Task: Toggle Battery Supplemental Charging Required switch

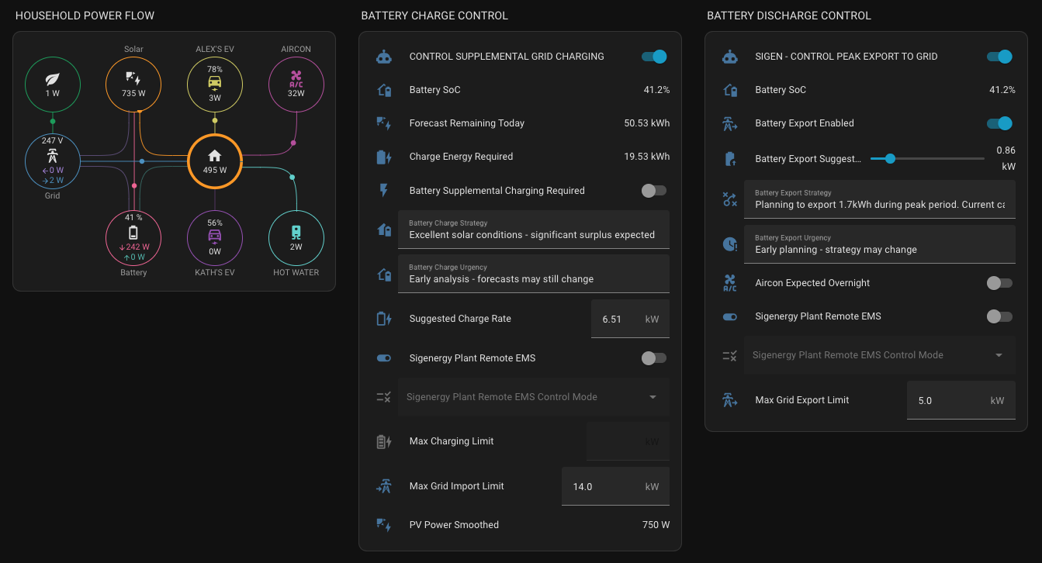Action: click(x=654, y=191)
